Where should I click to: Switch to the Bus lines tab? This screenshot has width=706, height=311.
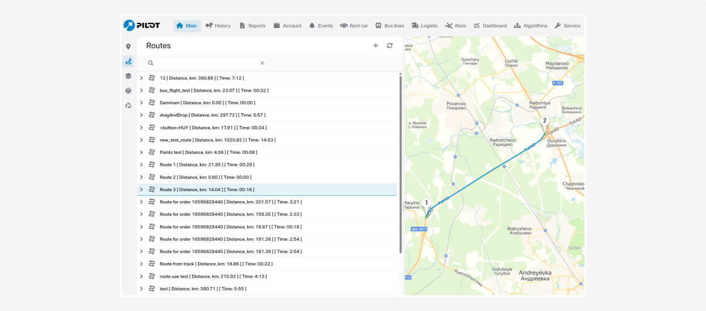point(389,26)
